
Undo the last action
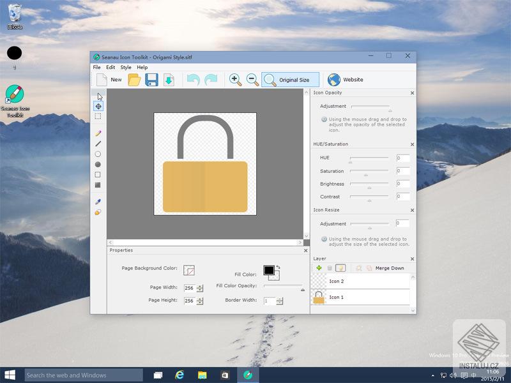coord(194,80)
